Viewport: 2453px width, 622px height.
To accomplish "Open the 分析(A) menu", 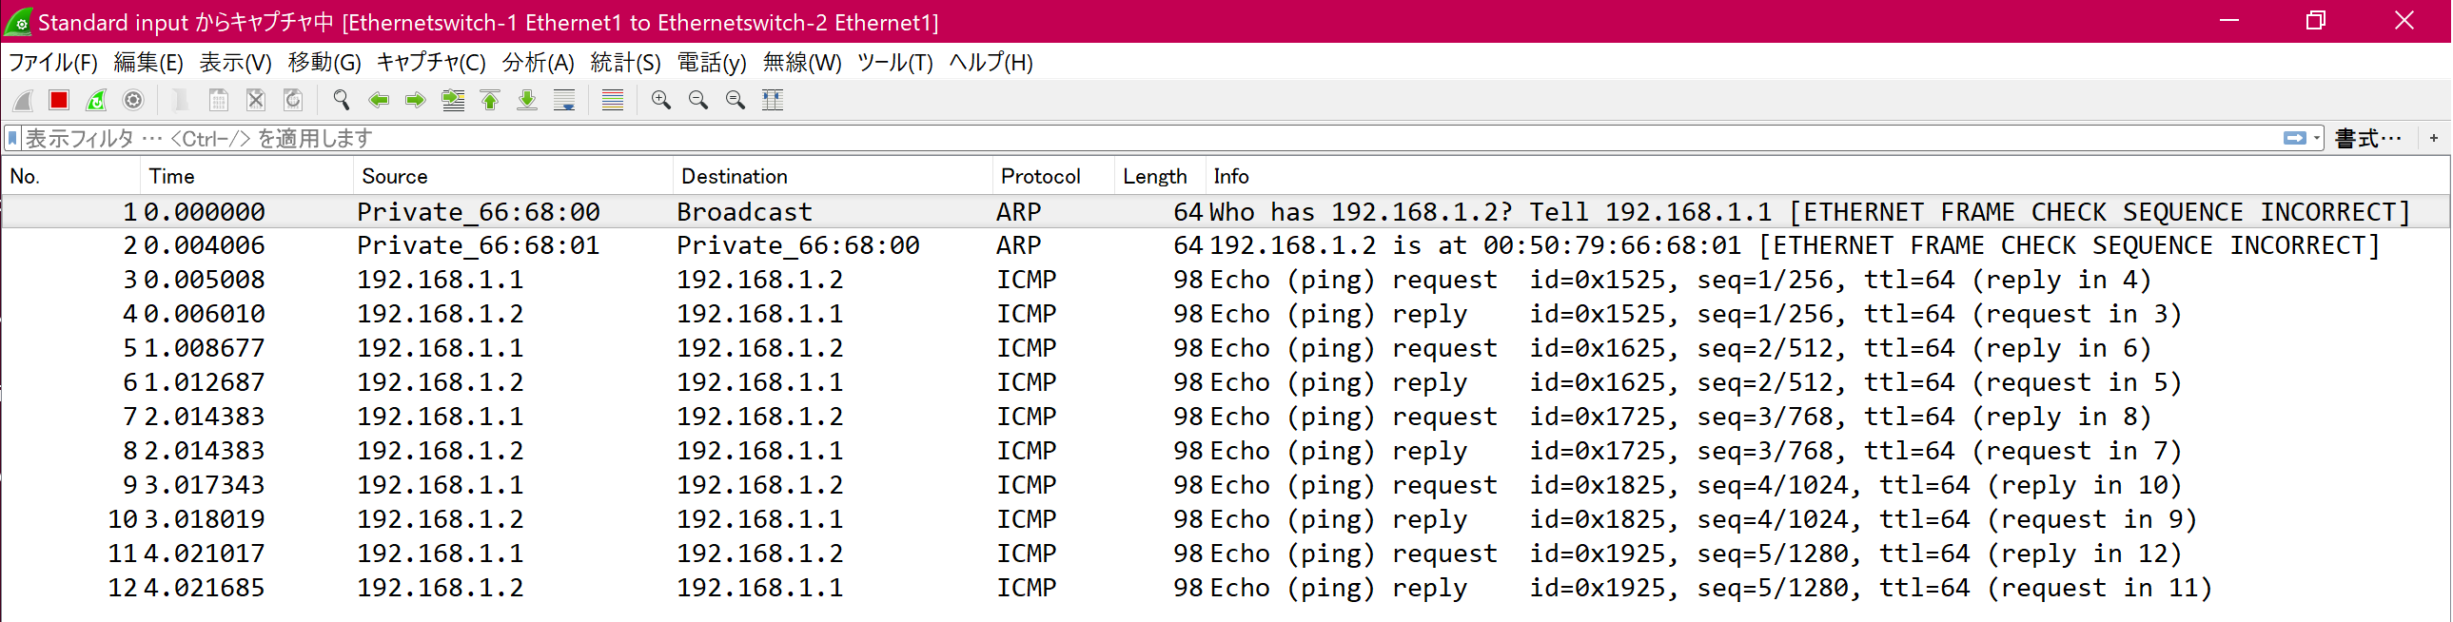I will point(538,63).
